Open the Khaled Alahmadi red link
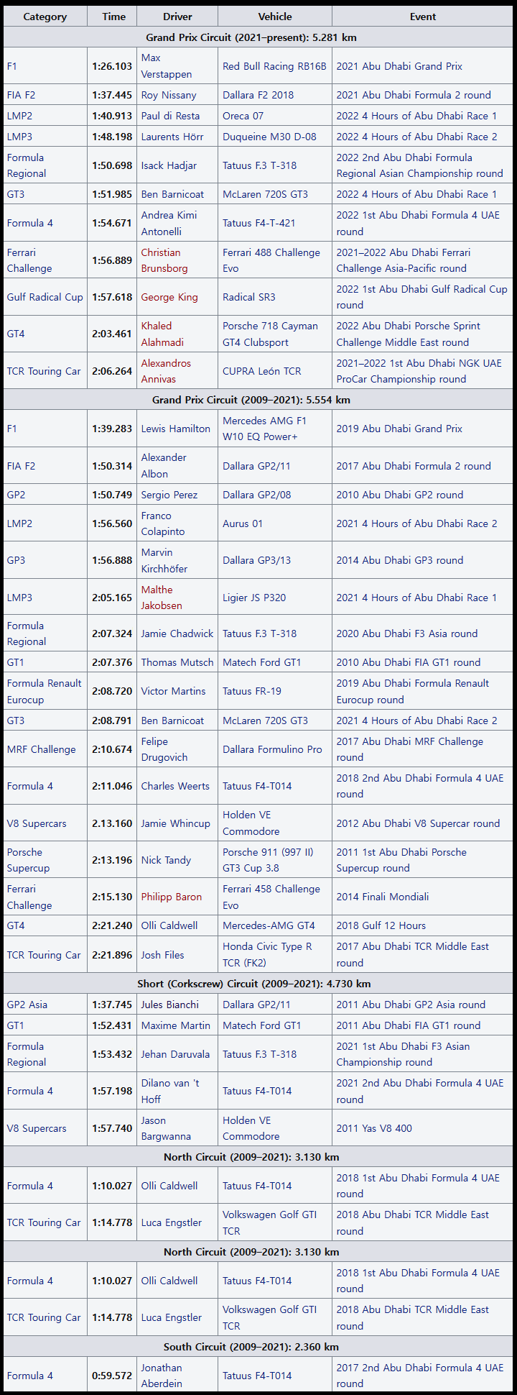The width and height of the screenshot is (517, 1395). [162, 334]
